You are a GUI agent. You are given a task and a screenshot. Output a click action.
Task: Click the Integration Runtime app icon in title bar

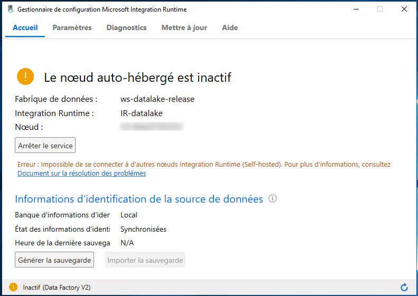pyautogui.click(x=11, y=9)
